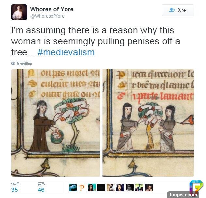Click the sixth liker avatar with dark-haired woman
This screenshot has height=198, width=206.
pos(120,188)
